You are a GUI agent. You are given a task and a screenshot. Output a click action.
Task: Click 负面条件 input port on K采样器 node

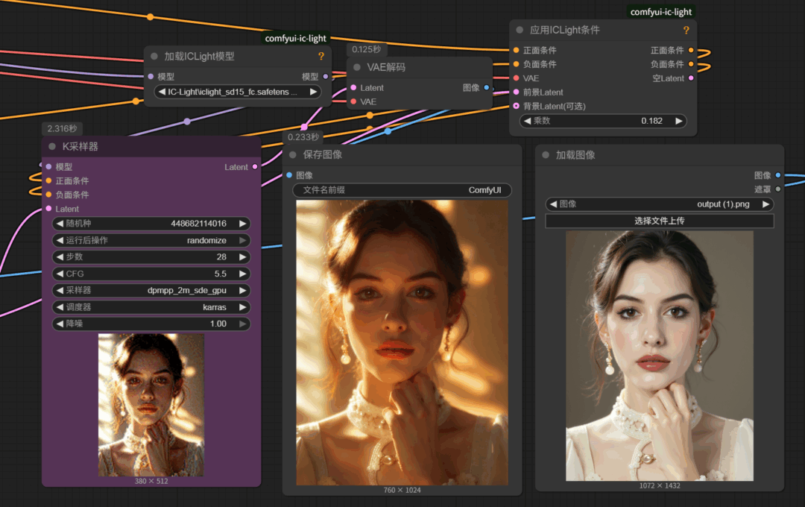click(x=48, y=195)
